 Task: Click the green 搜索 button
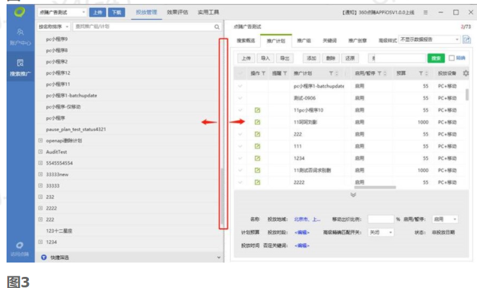436,58
